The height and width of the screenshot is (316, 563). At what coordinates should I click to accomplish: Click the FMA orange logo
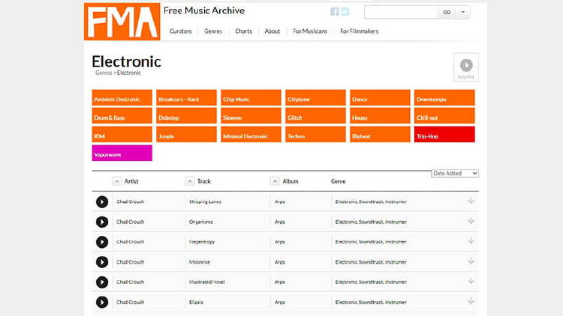pos(122,22)
